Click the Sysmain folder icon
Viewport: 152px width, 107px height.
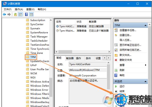pyautogui.click(x=28, y=28)
